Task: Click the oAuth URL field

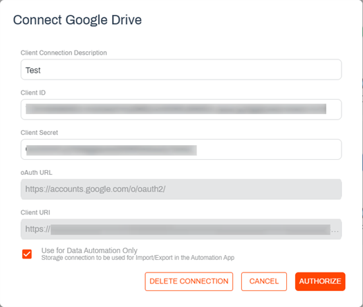Action: click(x=181, y=189)
